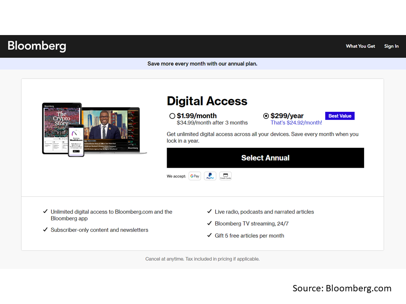
Task: Click "$34.99/month after 3 months" text
Action: coord(212,123)
